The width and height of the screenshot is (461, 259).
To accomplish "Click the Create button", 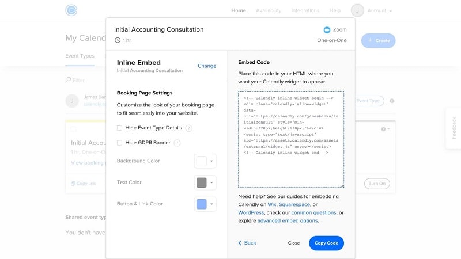I will (x=379, y=40).
